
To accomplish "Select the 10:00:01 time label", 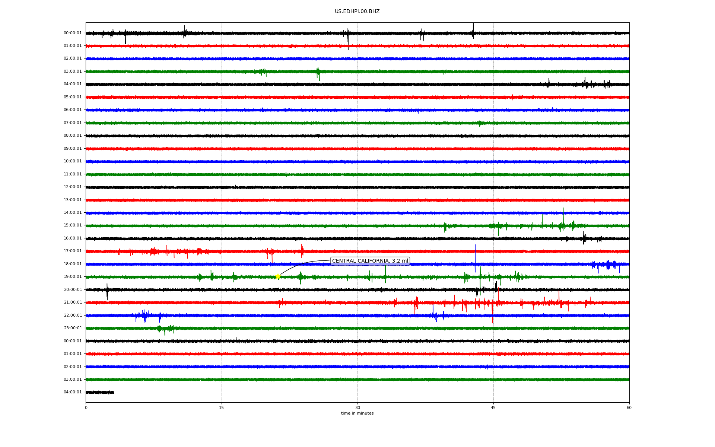I will [73, 161].
